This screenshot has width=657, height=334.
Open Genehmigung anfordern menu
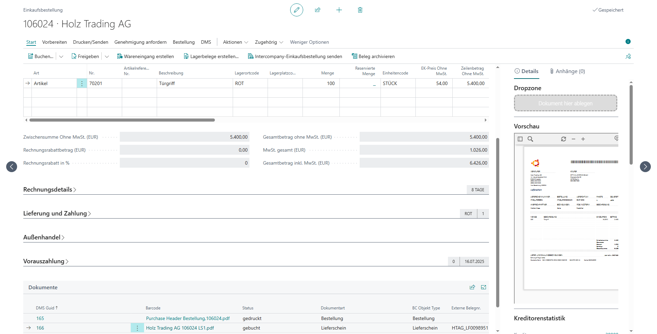[140, 42]
